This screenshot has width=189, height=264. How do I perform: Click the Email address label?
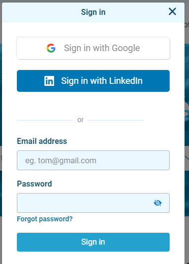pos(42,141)
